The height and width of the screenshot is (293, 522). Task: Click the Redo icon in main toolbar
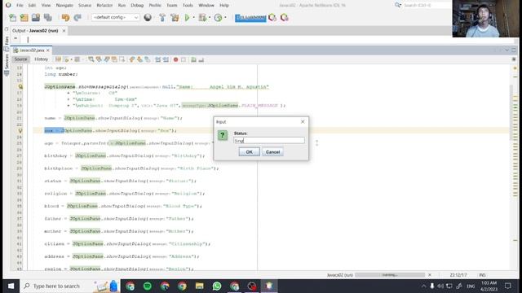pos(77,18)
